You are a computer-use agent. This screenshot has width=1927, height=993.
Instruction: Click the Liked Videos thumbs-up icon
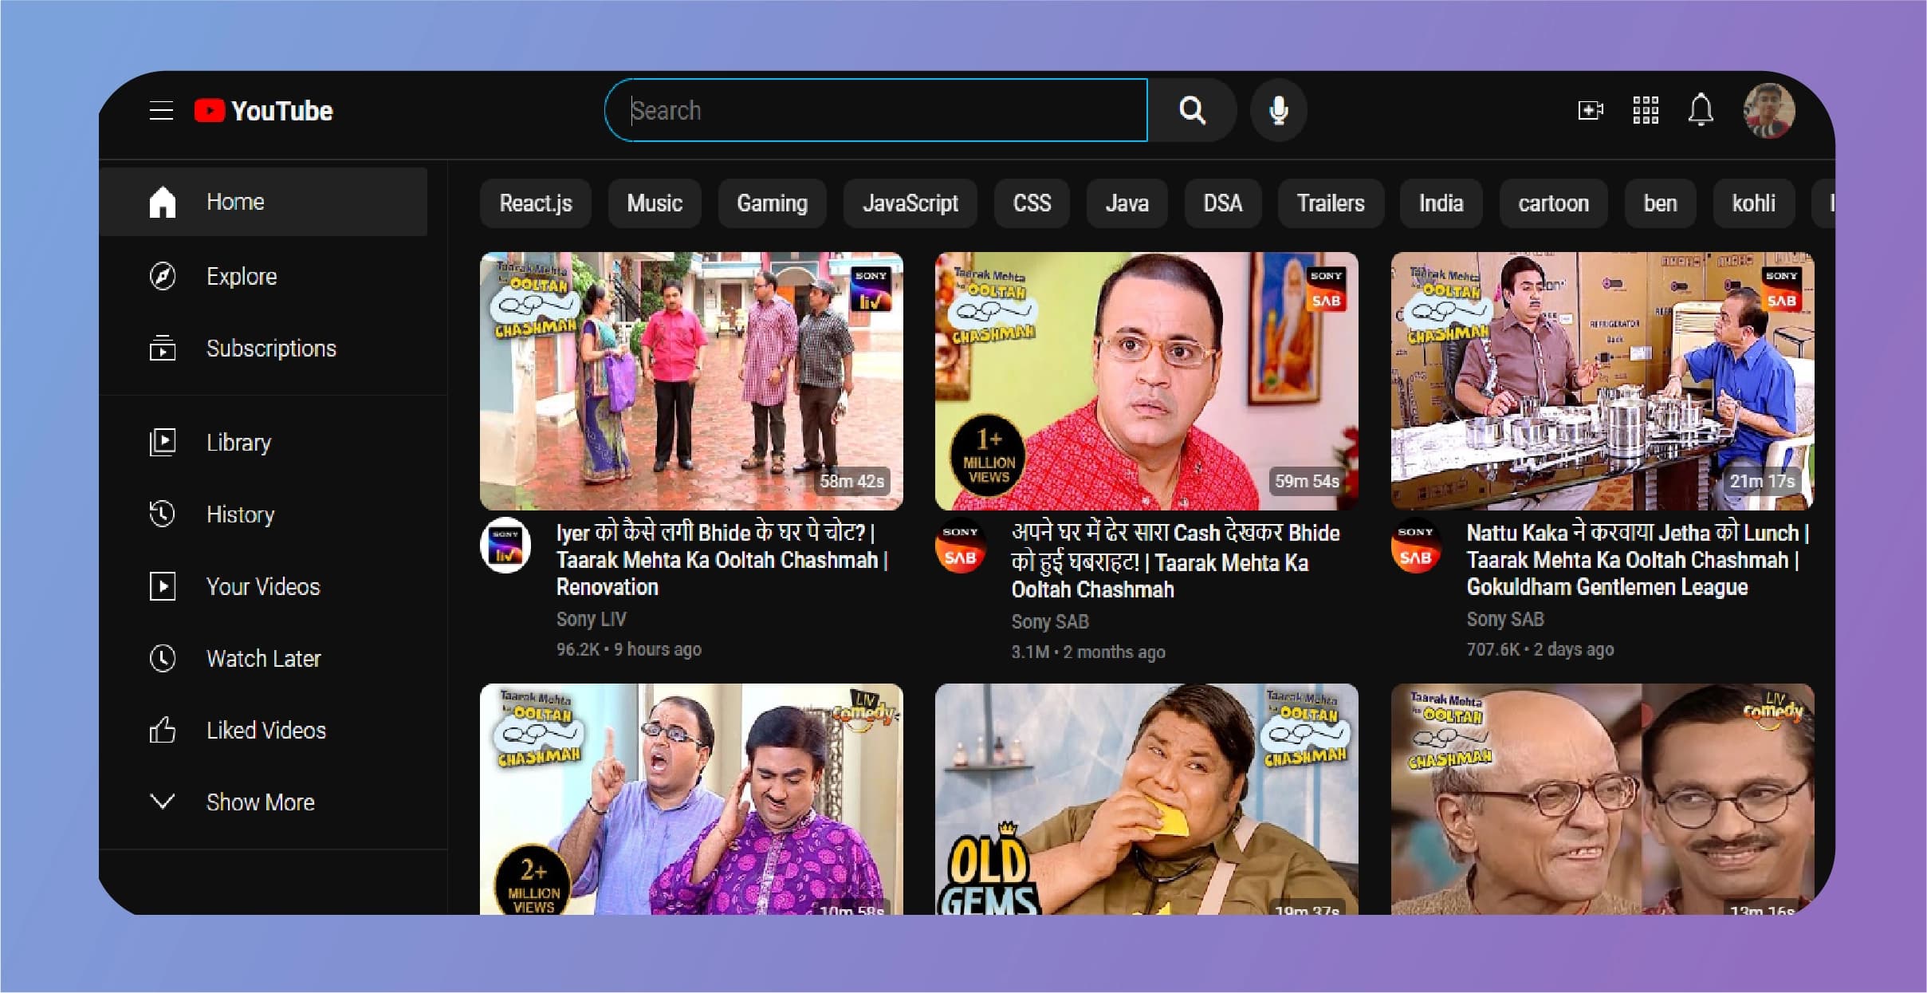[x=162, y=730]
